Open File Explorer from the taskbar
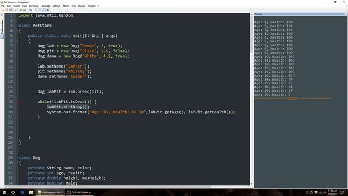The image size is (348, 196). [31, 192]
